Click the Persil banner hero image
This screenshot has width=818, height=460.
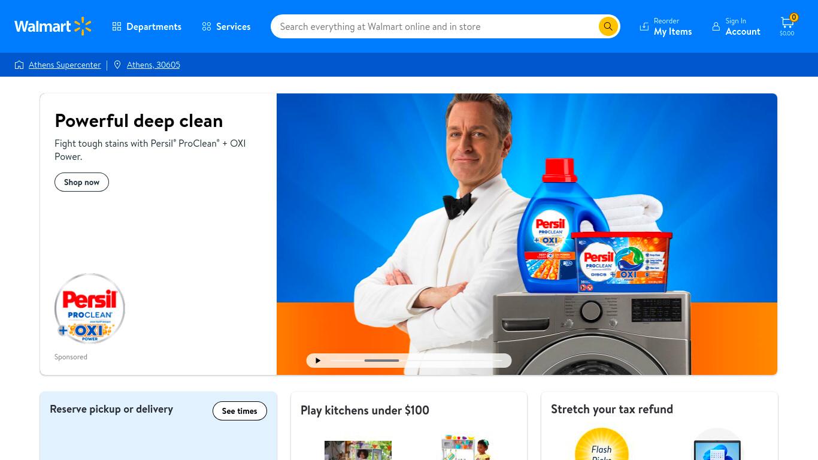(x=527, y=234)
